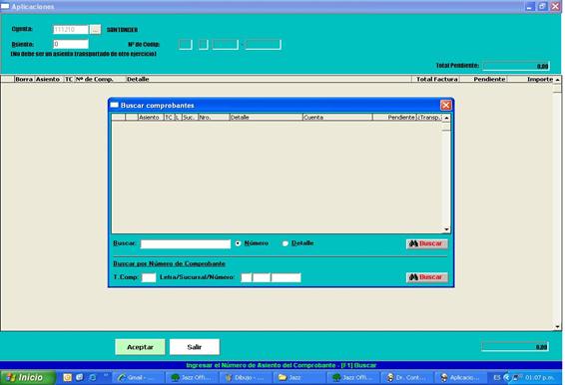565x385 pixels.
Task: Switch to the Aplicacio... taskbar button
Action: (x=461, y=377)
